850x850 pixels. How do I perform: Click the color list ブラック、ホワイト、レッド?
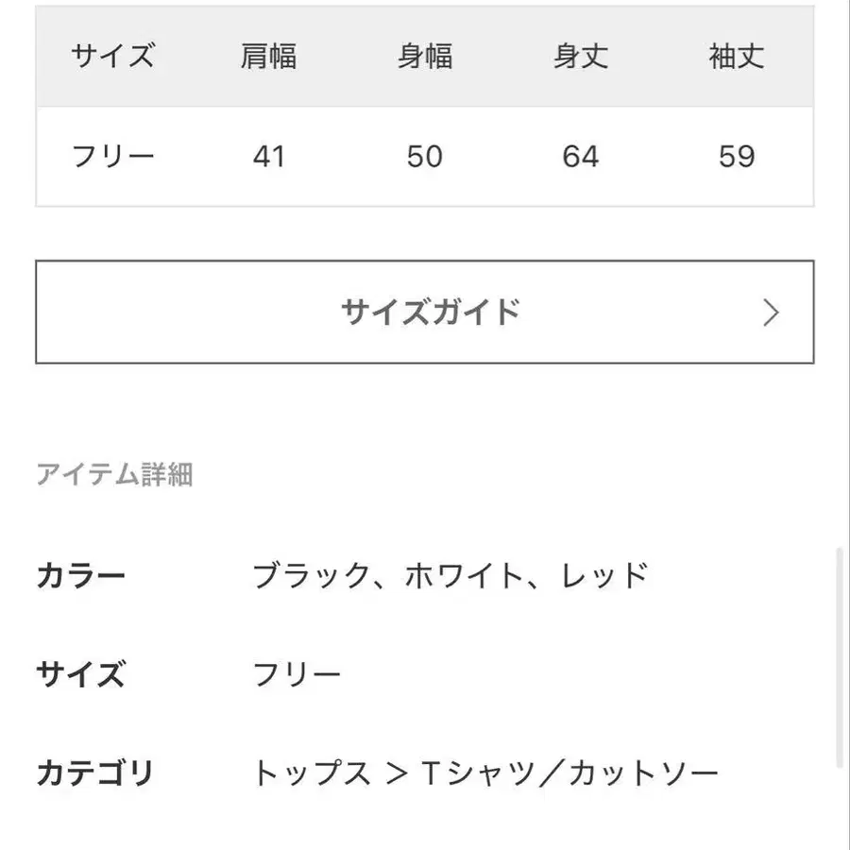point(450,575)
